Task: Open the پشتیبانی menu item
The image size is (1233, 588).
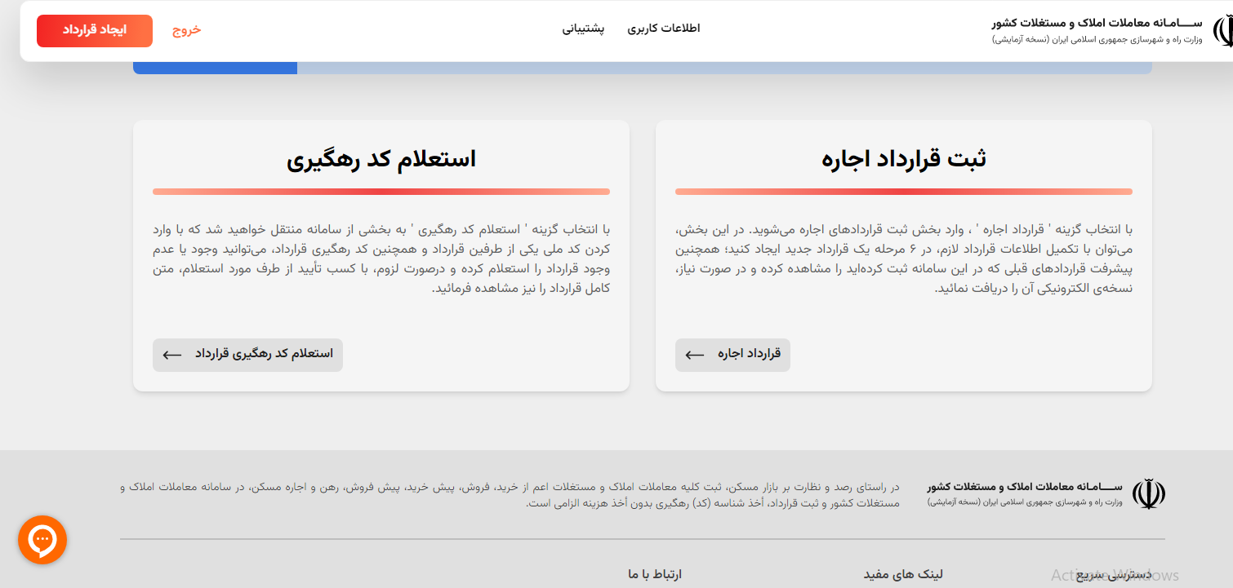Action: (583, 29)
